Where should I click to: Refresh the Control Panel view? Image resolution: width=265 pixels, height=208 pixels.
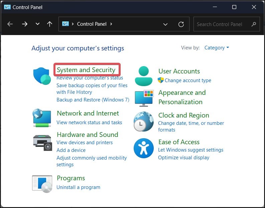[x=181, y=24]
